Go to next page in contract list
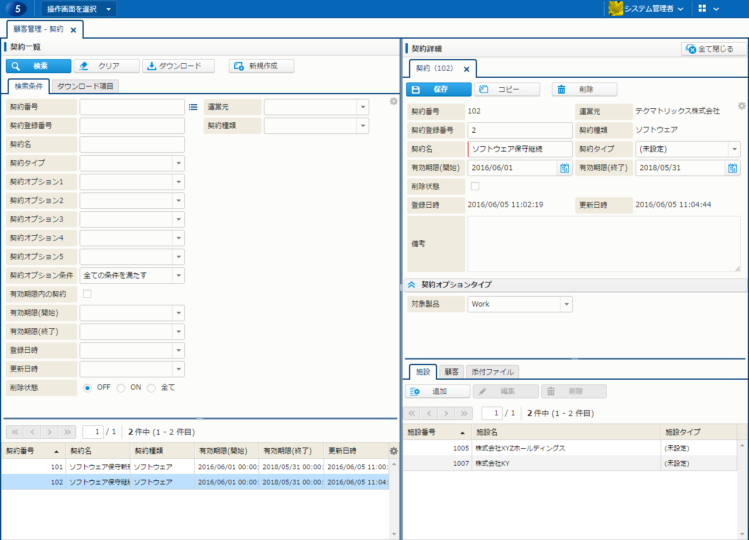This screenshot has width=749, height=540. [x=50, y=432]
